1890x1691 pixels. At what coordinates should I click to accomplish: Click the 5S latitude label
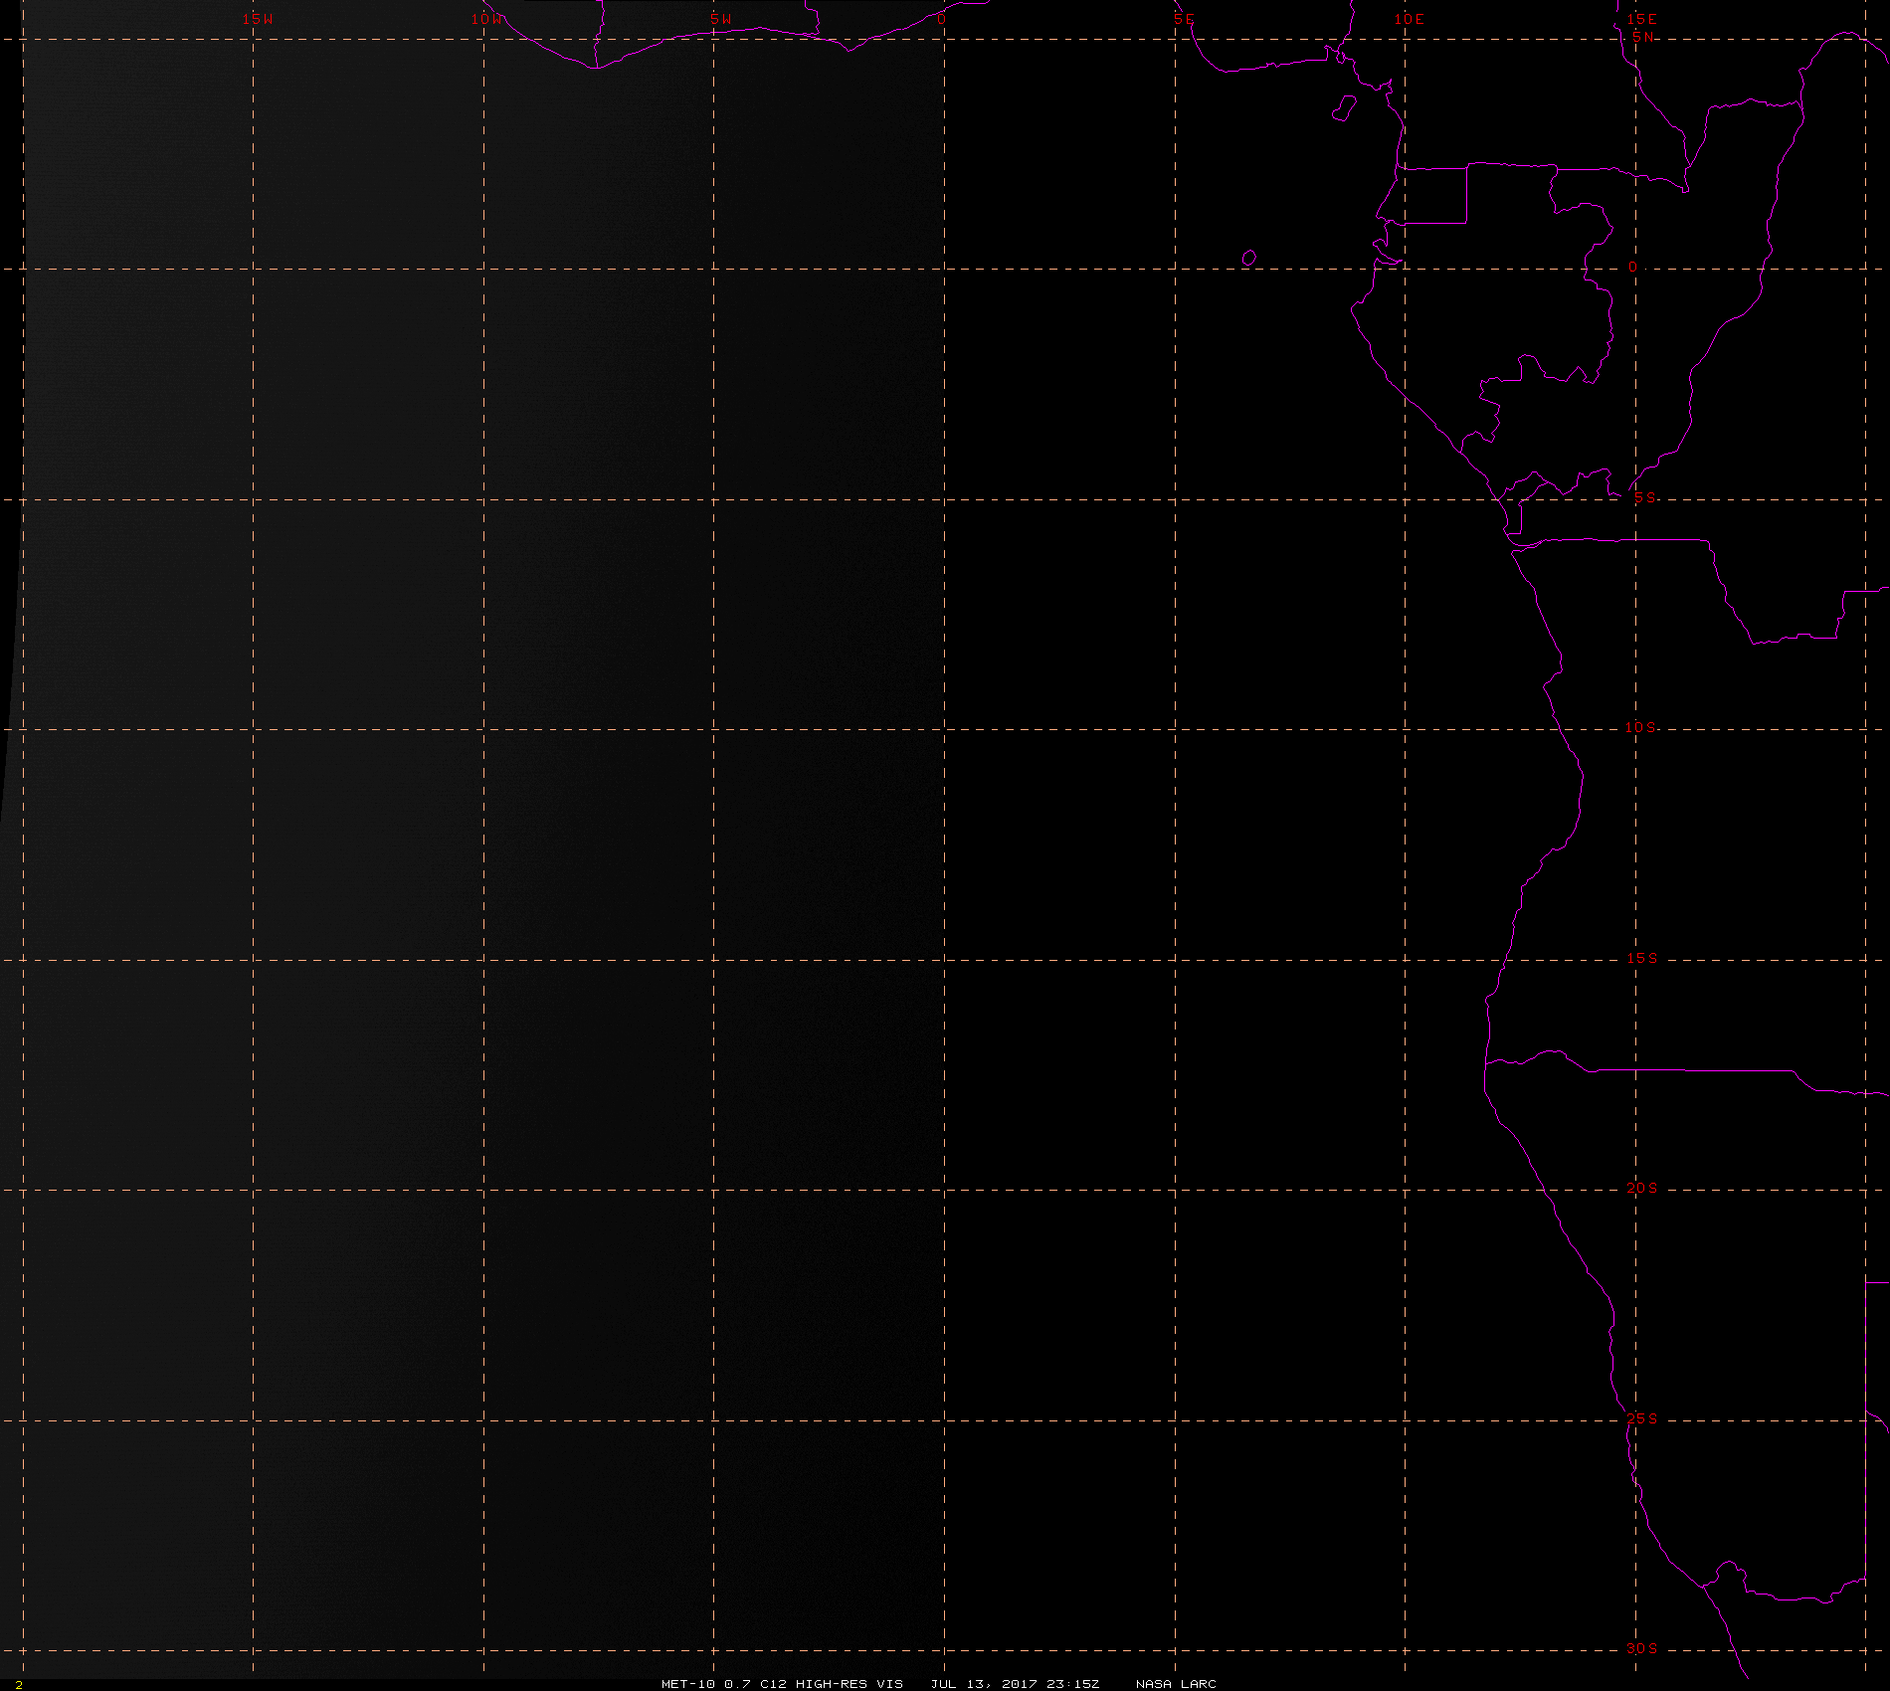(x=1645, y=497)
